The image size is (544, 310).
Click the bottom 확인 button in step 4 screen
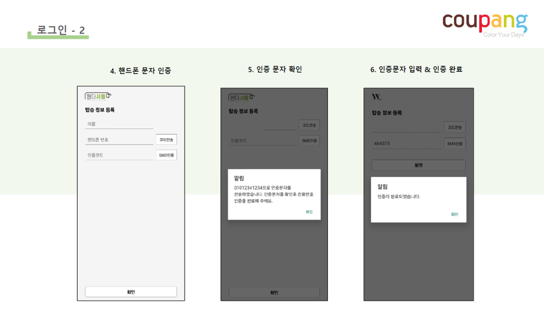[131, 292]
